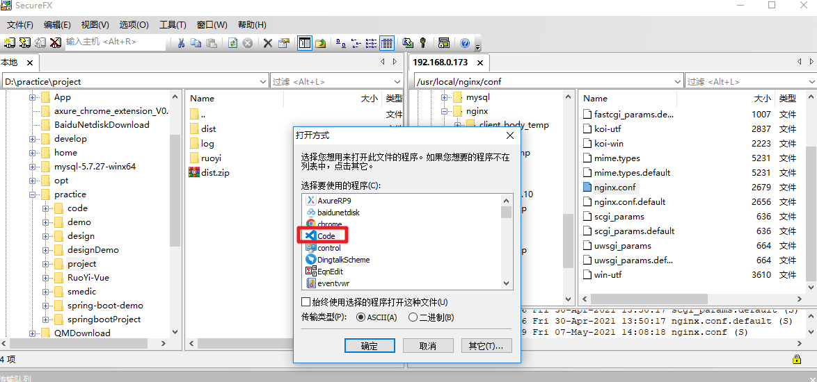Viewport: 817px width, 382px height.
Task: Select small icons view mode
Action: click(356, 43)
